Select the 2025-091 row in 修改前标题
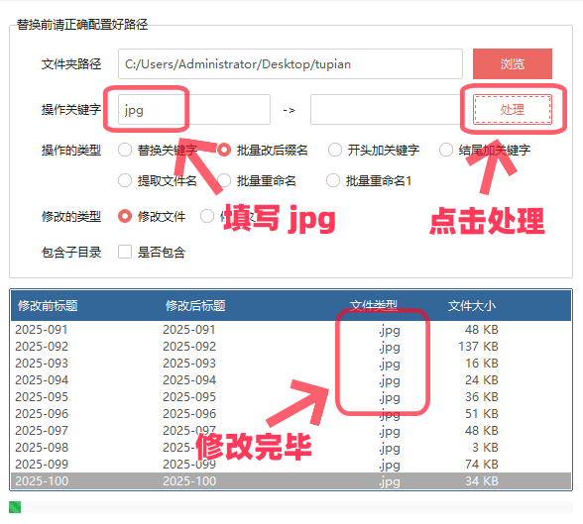583x524 pixels. 42,330
